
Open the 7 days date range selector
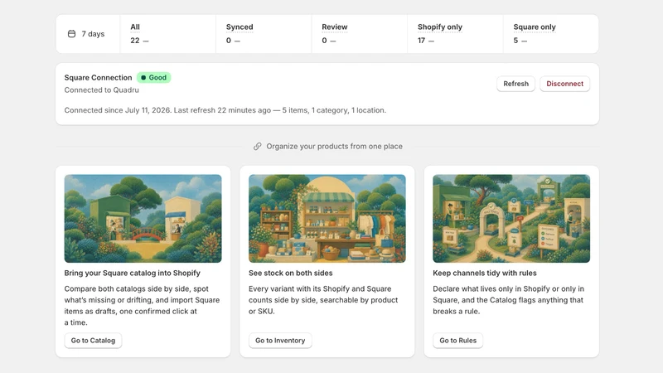coord(88,34)
